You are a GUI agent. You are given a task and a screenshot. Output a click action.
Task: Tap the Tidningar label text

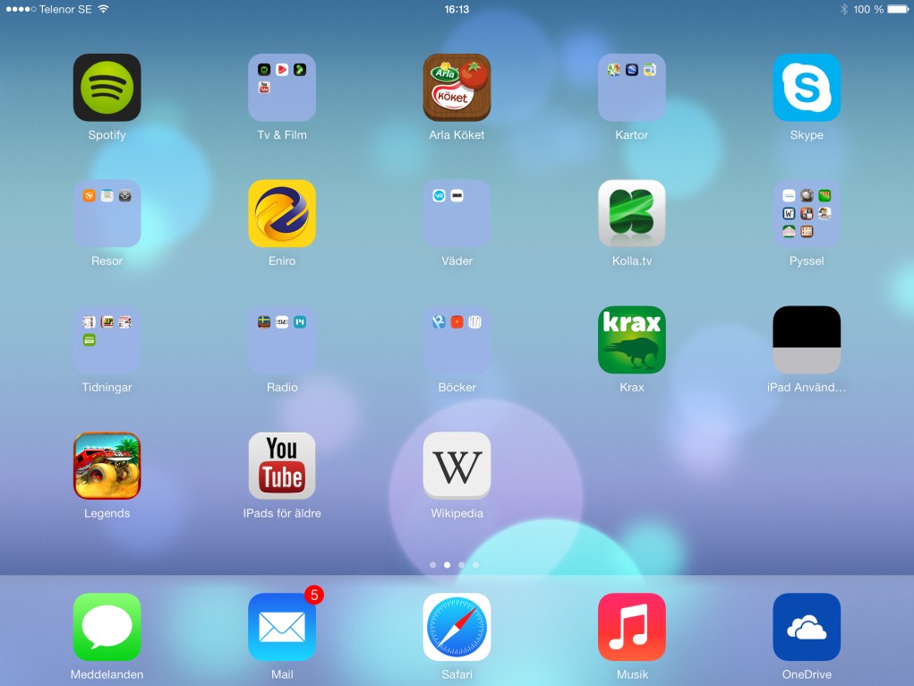tap(107, 388)
